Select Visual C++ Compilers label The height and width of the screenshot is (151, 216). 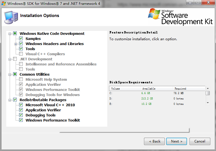[45, 54]
